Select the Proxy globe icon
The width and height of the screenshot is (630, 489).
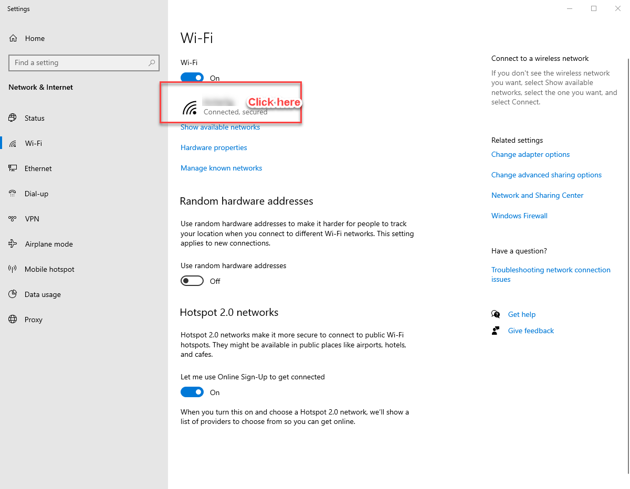(x=13, y=320)
